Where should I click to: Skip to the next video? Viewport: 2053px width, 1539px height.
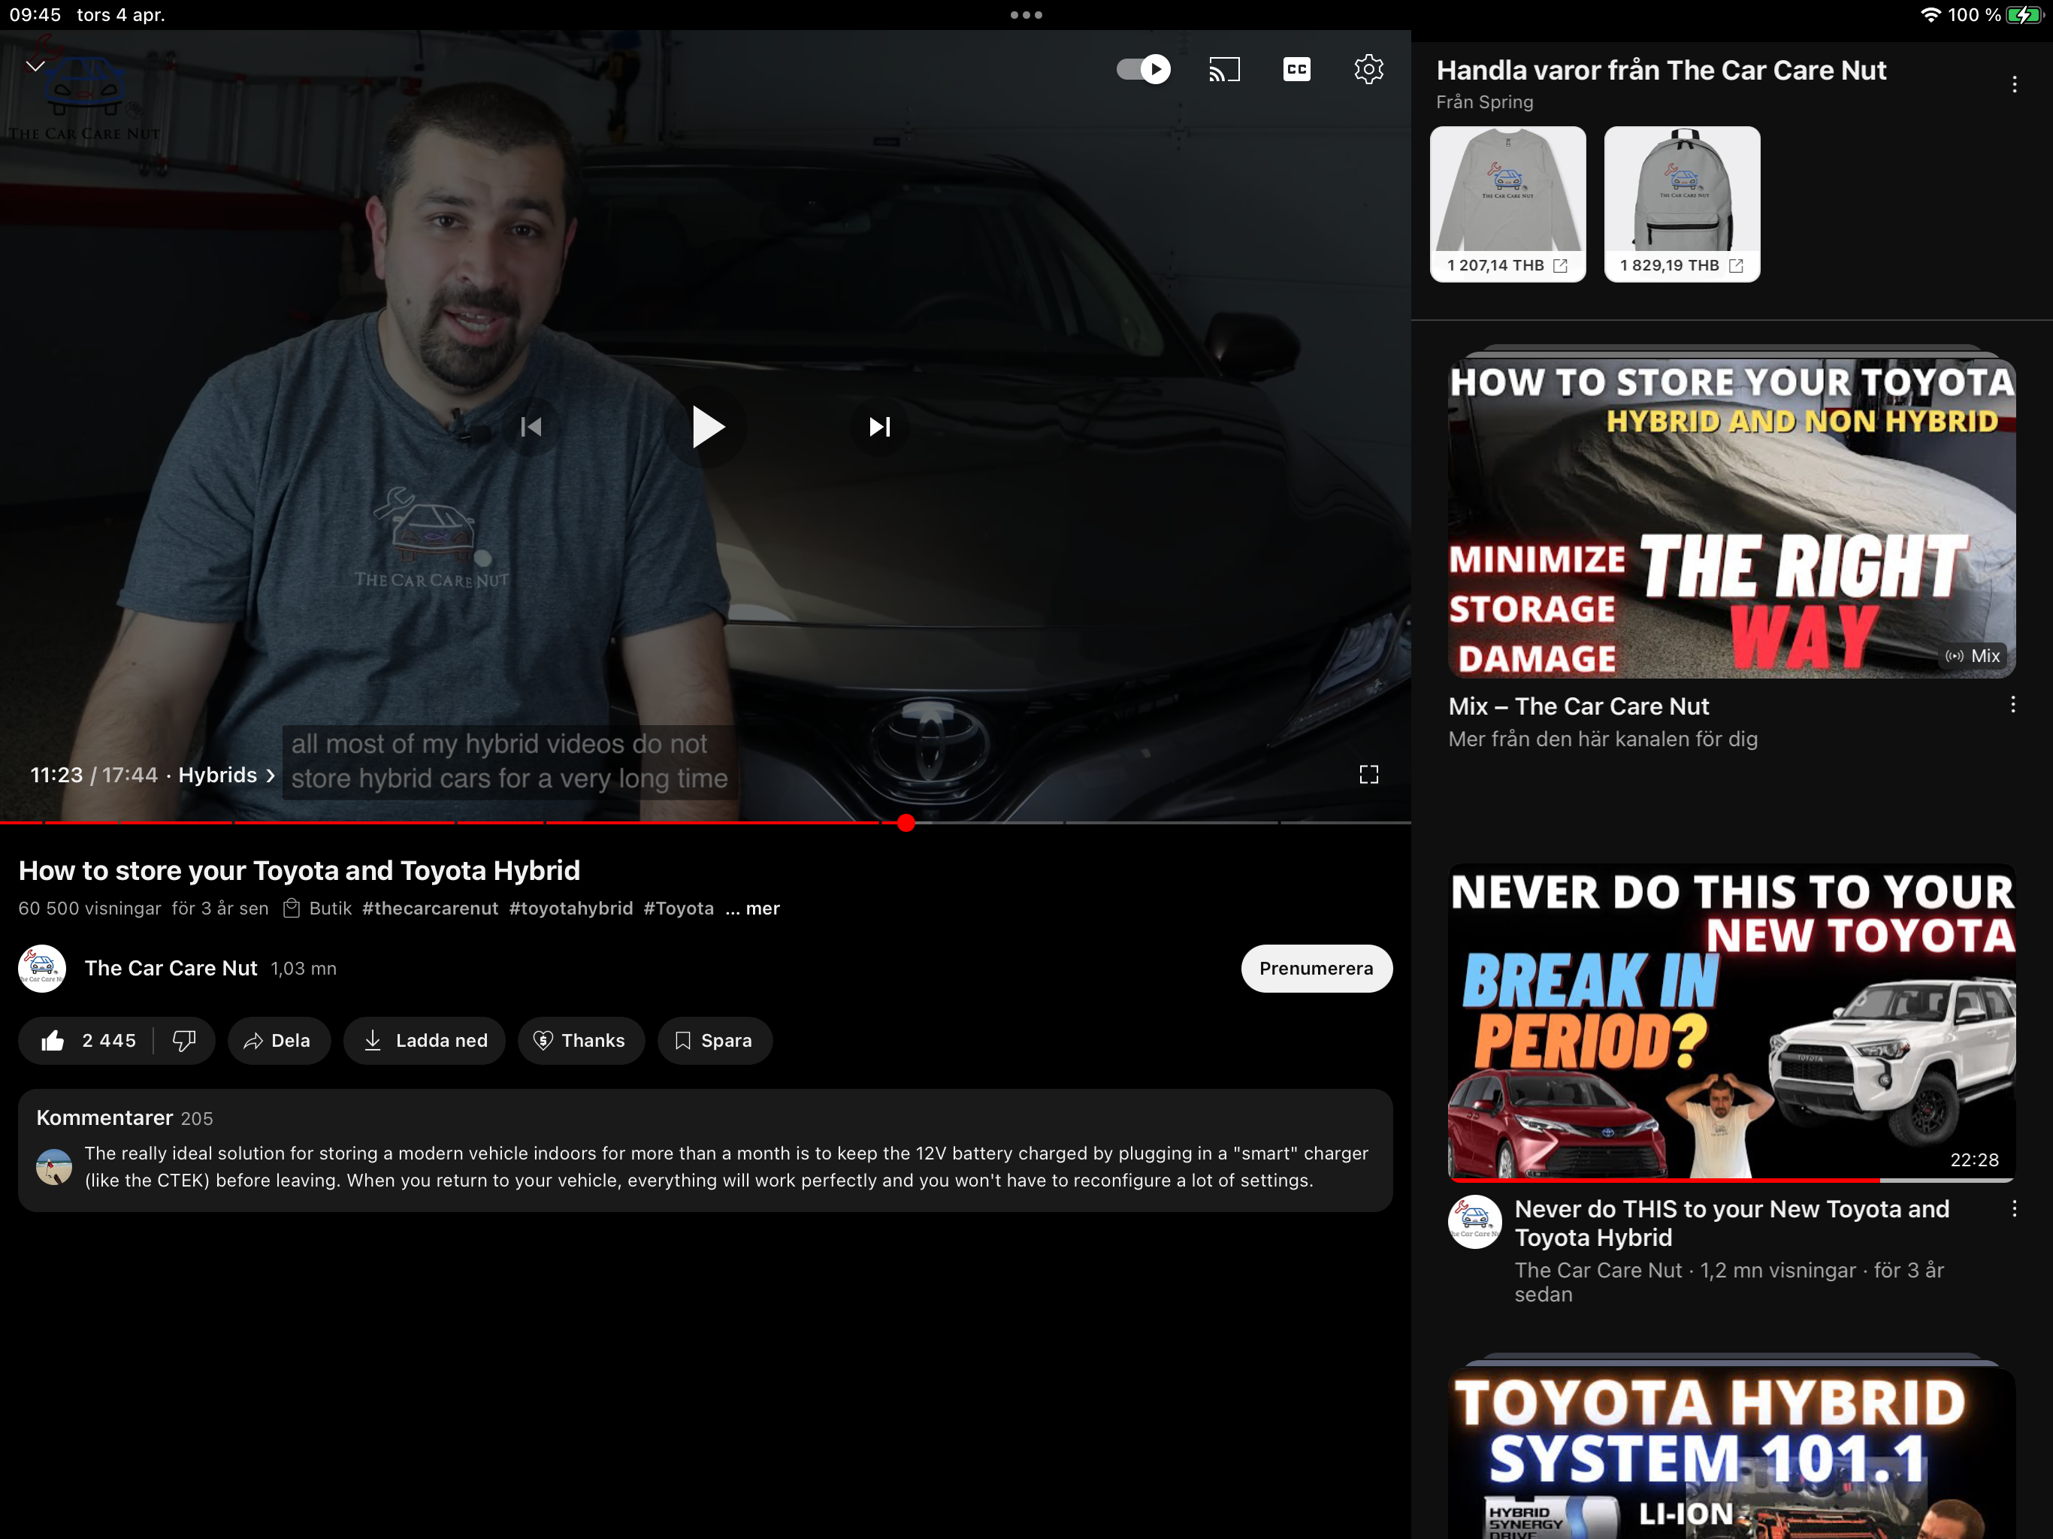879,427
